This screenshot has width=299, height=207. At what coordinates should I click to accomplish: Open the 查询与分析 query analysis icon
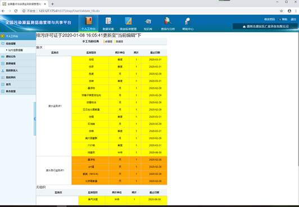[x=167, y=21]
